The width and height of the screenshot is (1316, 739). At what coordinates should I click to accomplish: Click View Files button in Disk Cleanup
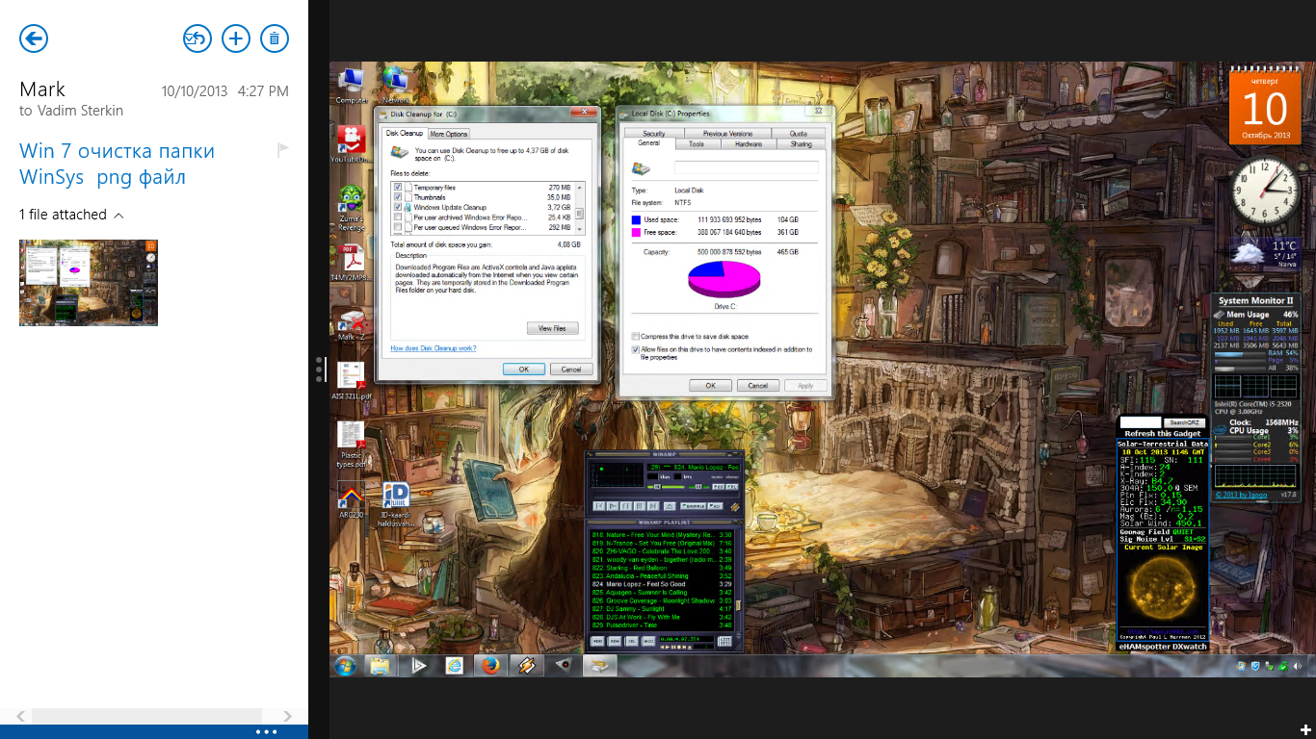coord(553,328)
